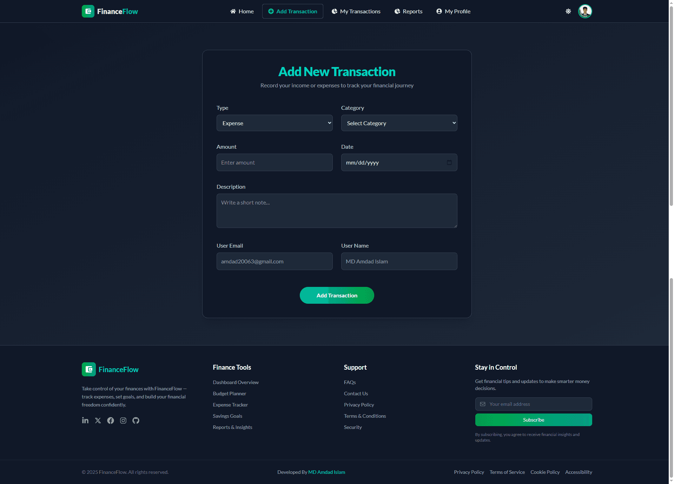Screen dimensions: 674x484
Task: Click the FinanceFlow footer logo icon
Action: click(x=89, y=369)
